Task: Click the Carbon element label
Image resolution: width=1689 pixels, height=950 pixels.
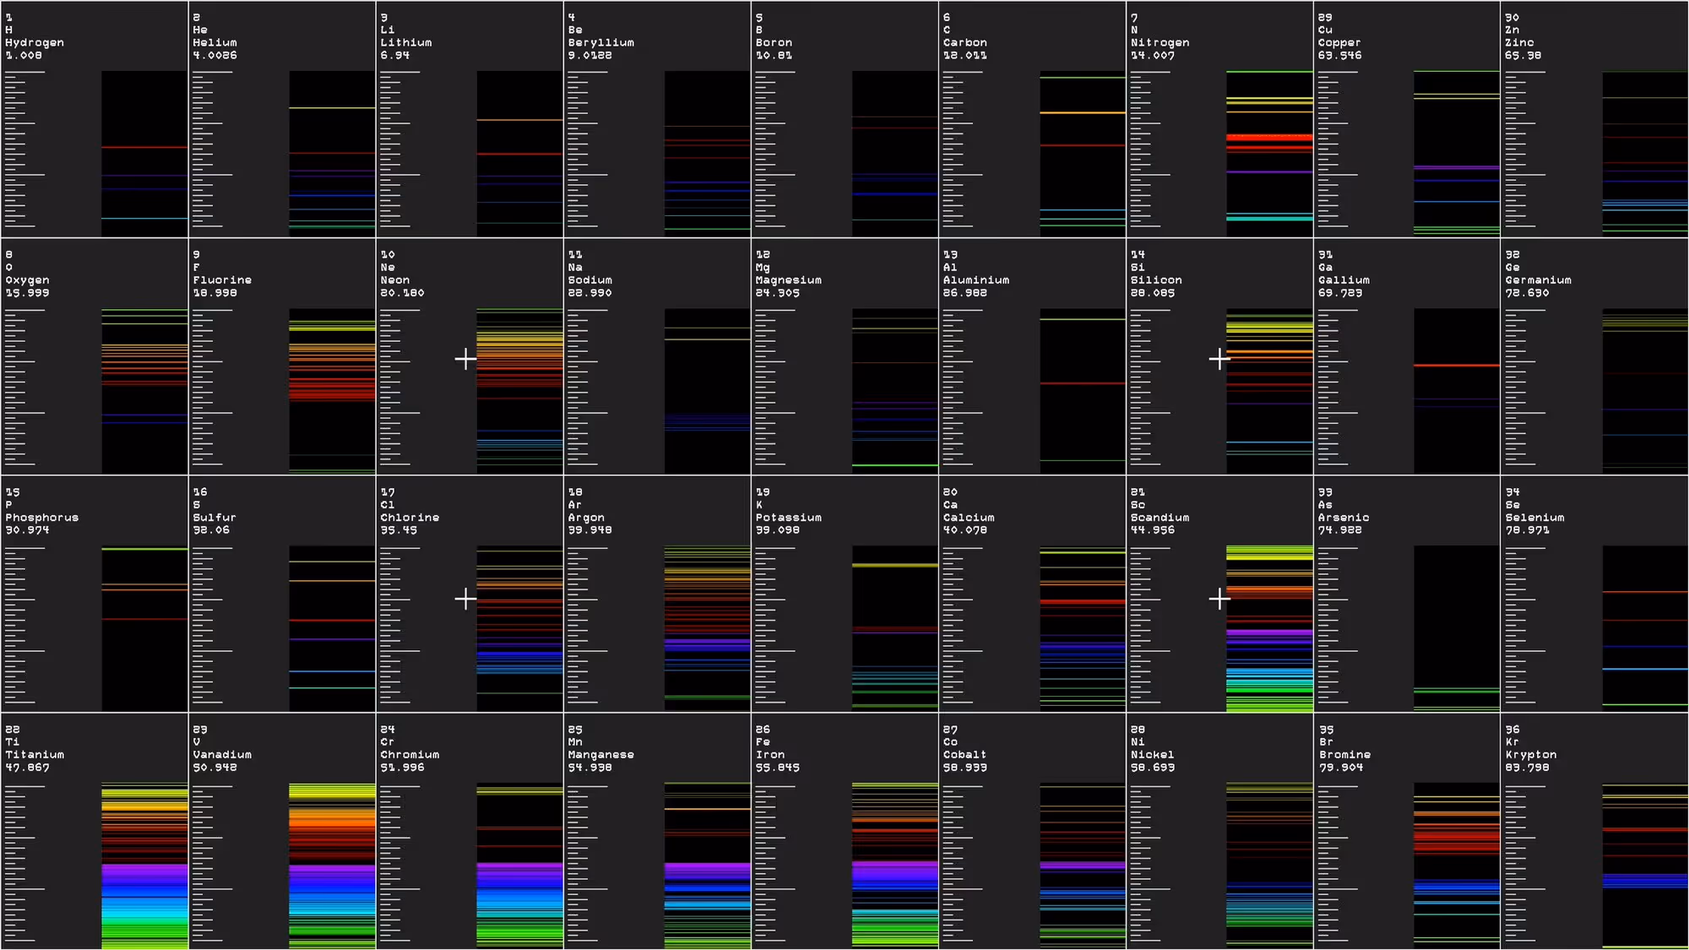Action: [x=964, y=42]
